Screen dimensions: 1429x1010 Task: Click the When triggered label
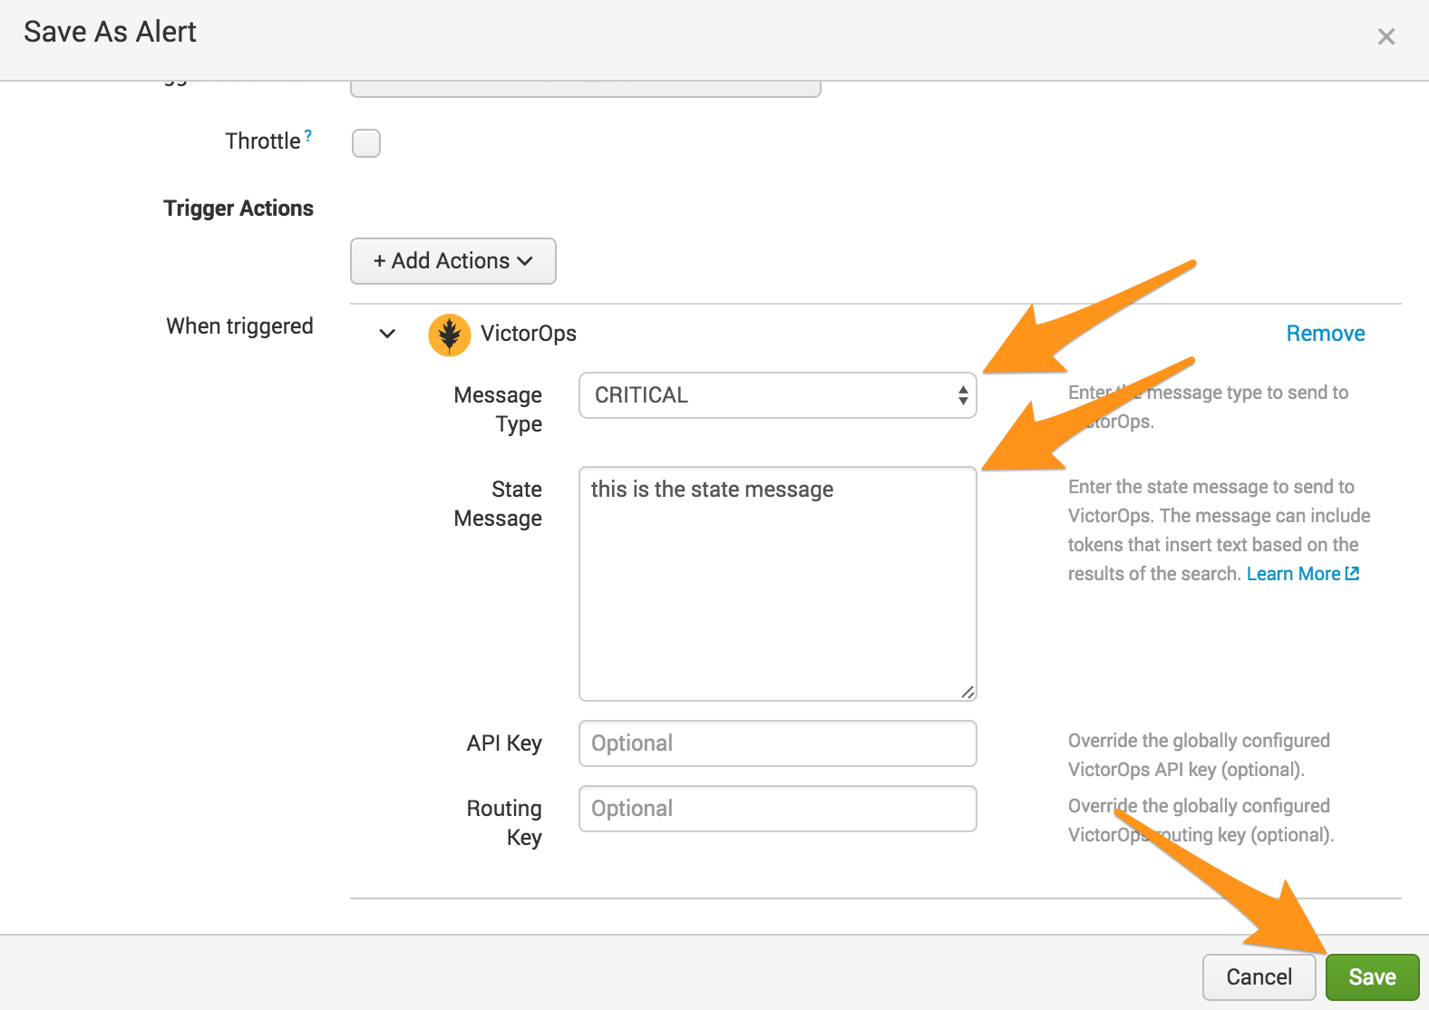click(239, 326)
